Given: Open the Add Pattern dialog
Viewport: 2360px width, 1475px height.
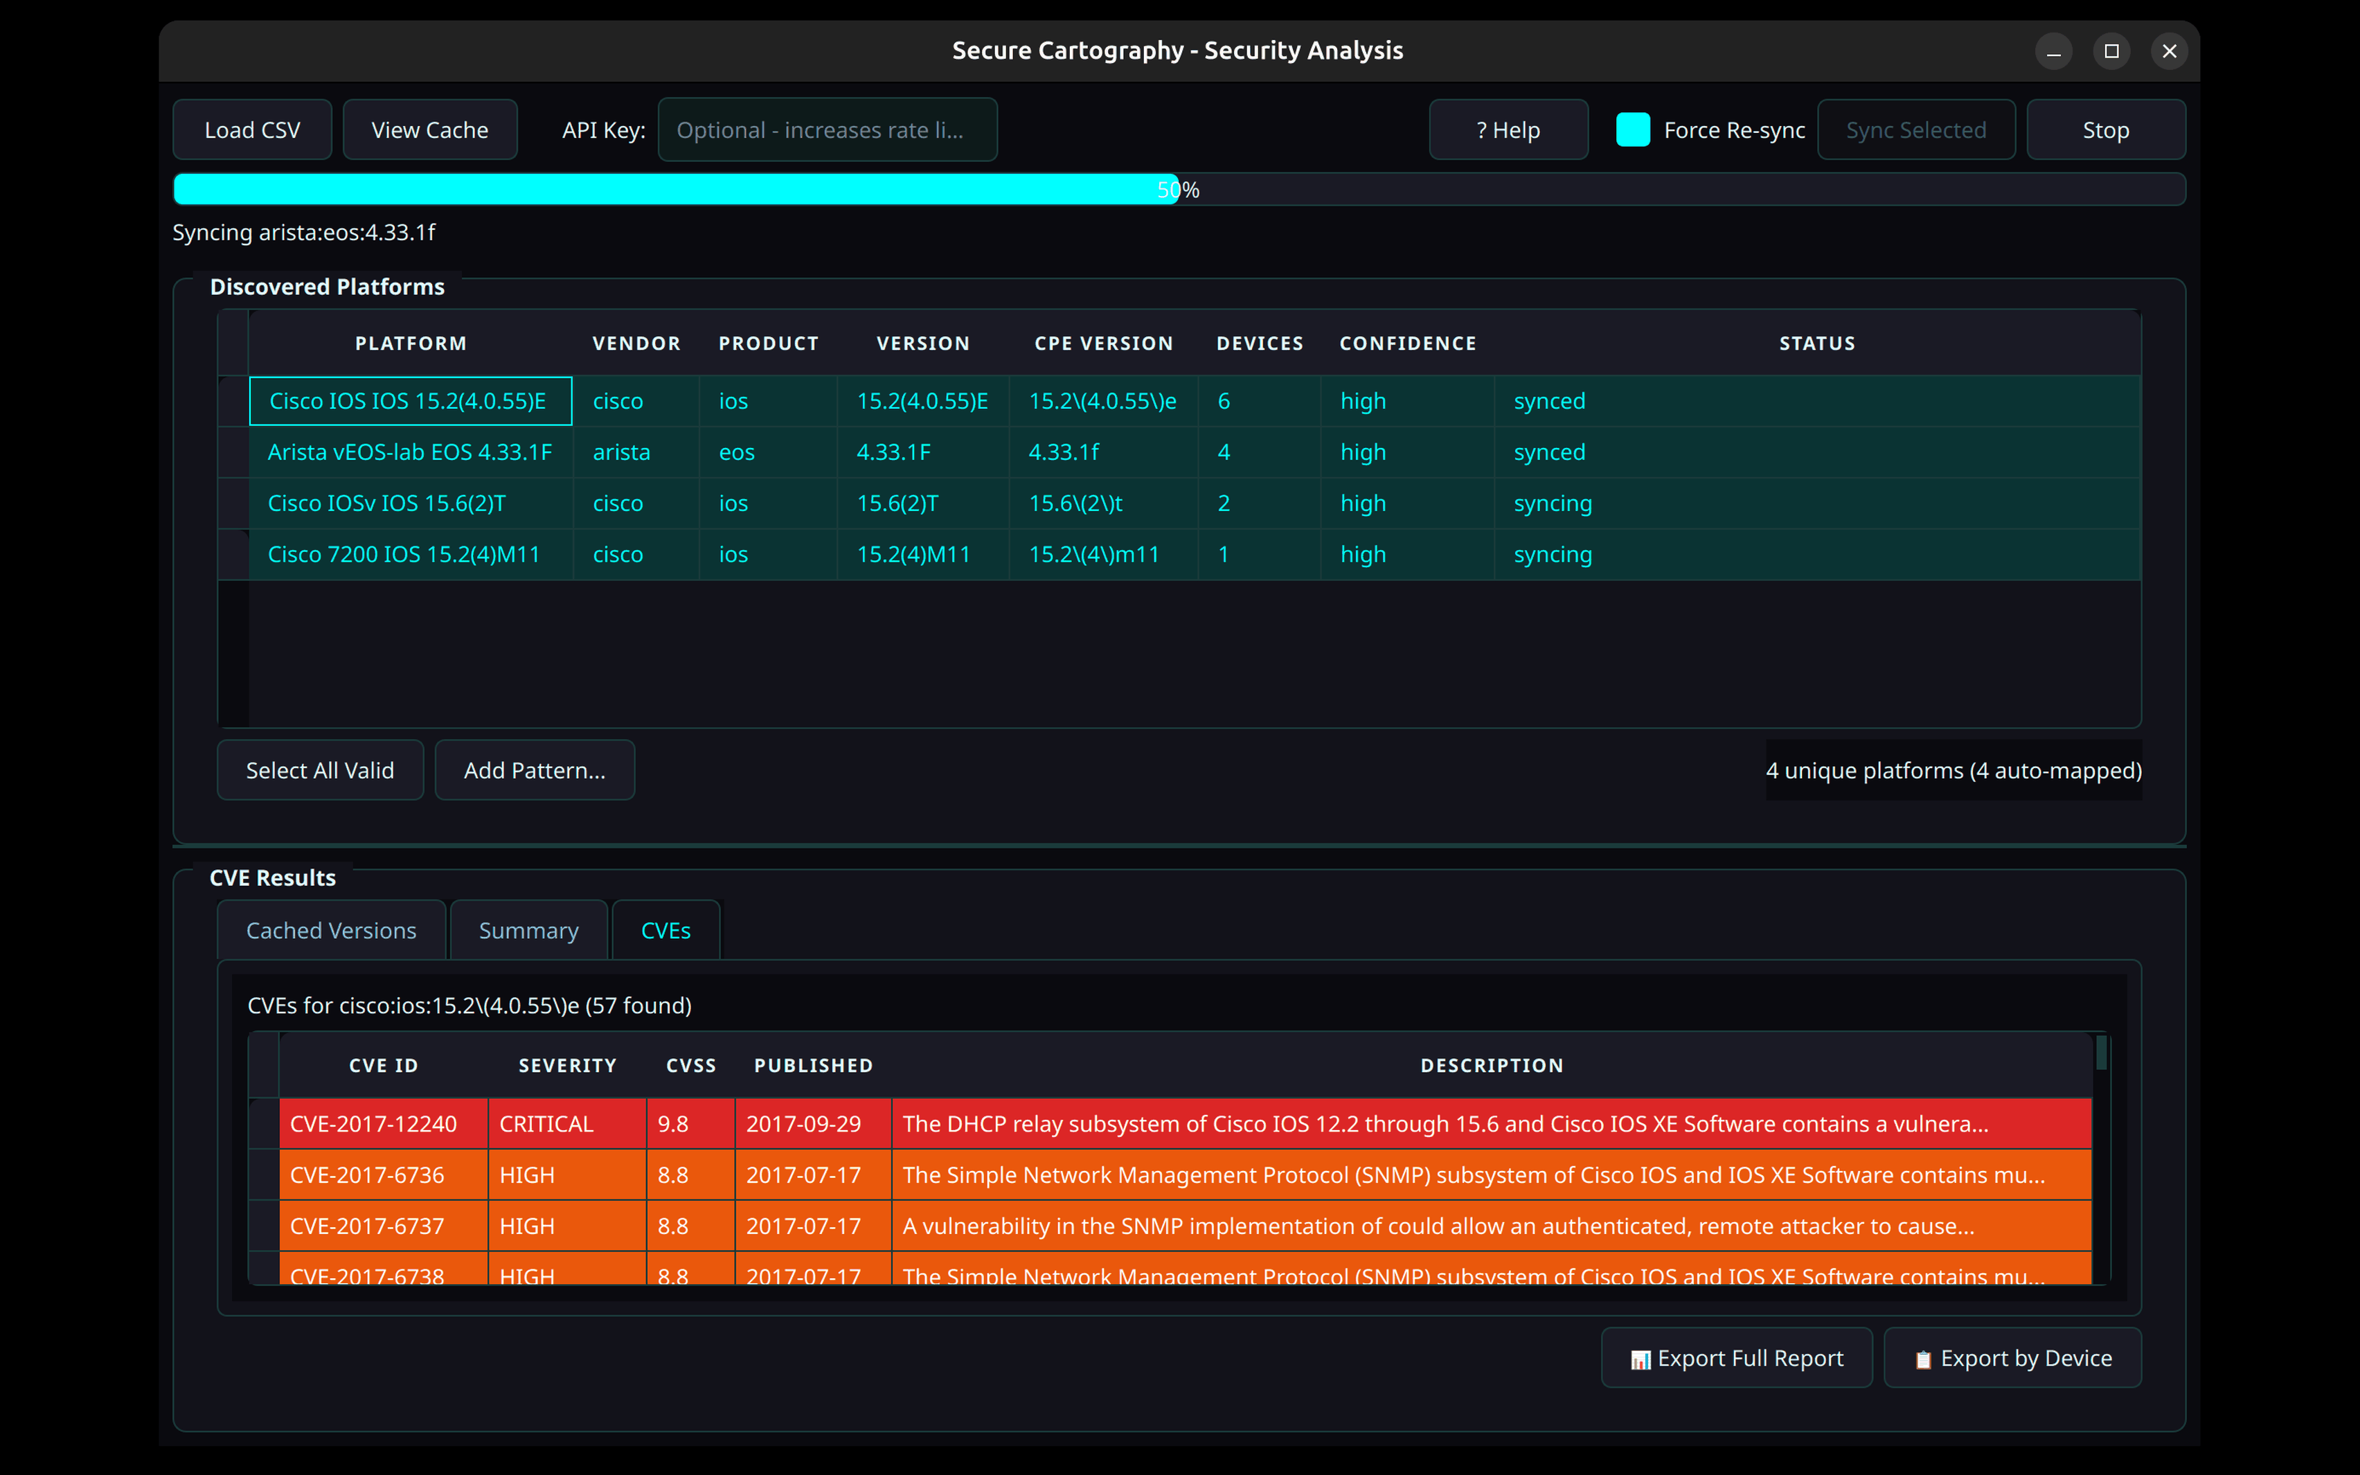Looking at the screenshot, I should [535, 769].
